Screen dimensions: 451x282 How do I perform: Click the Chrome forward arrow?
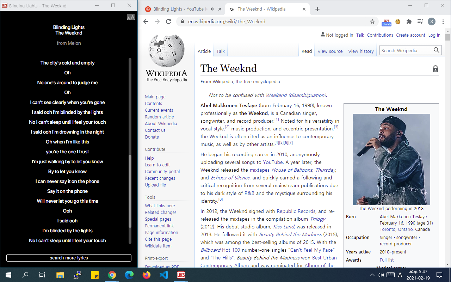(x=157, y=22)
